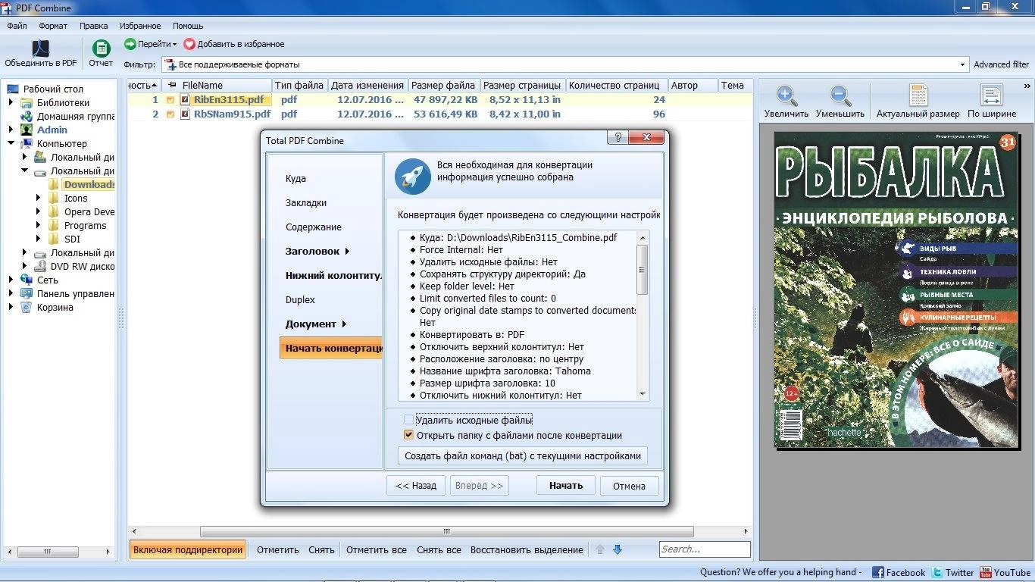Click the << Назад button
This screenshot has height=582, width=1035.
click(x=416, y=486)
